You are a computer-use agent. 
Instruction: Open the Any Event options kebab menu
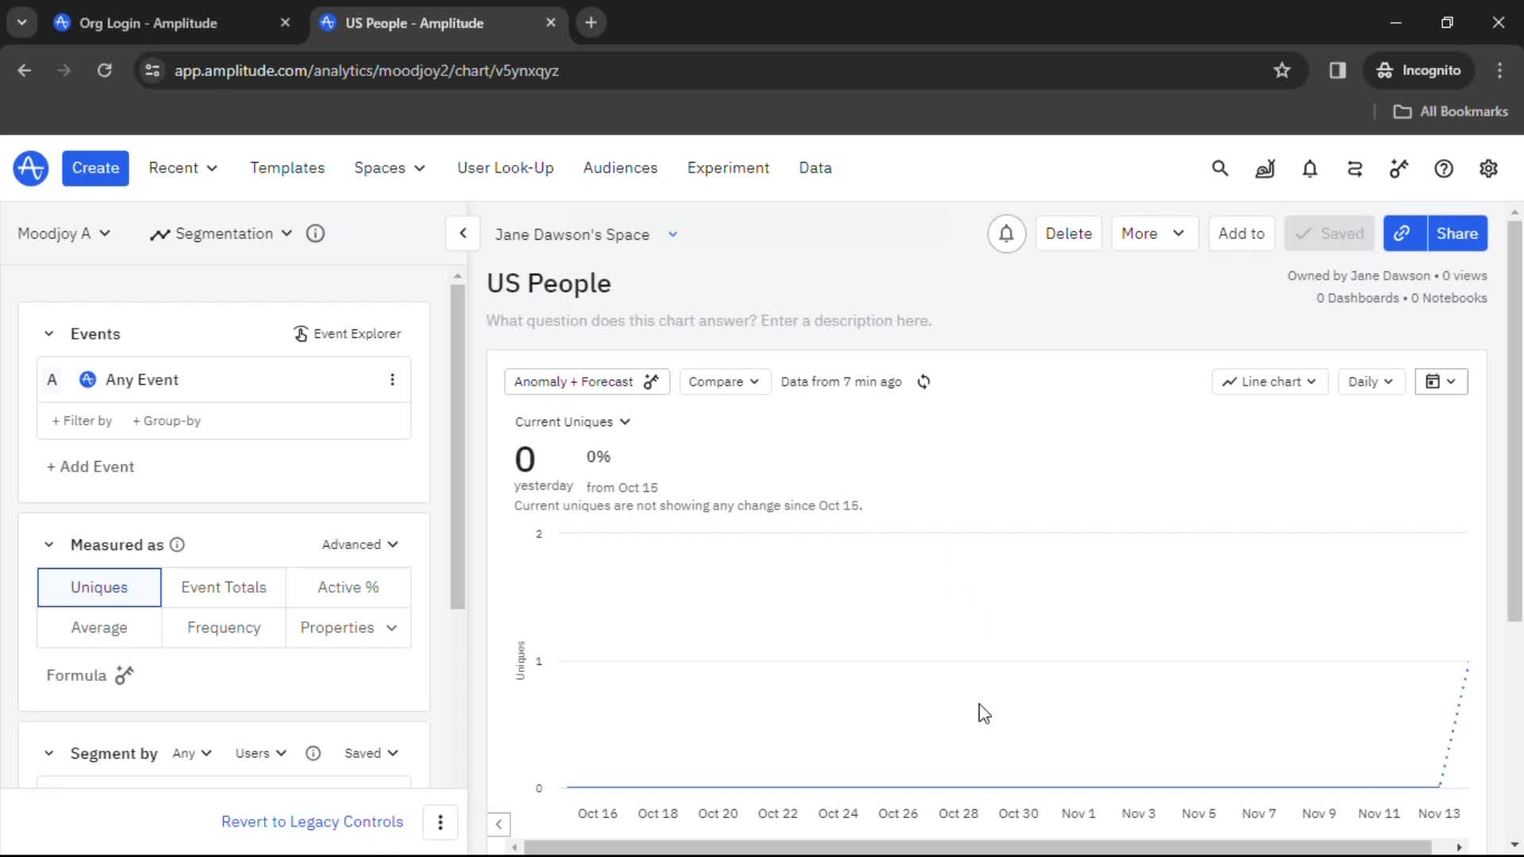pos(392,379)
